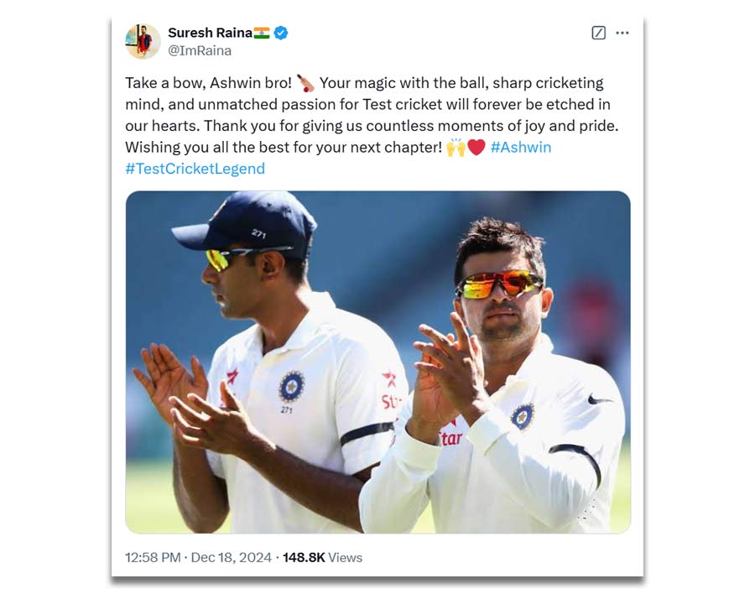The width and height of the screenshot is (755, 589).
Task: Open the Suresh Raina display name link
Action: coord(210,33)
